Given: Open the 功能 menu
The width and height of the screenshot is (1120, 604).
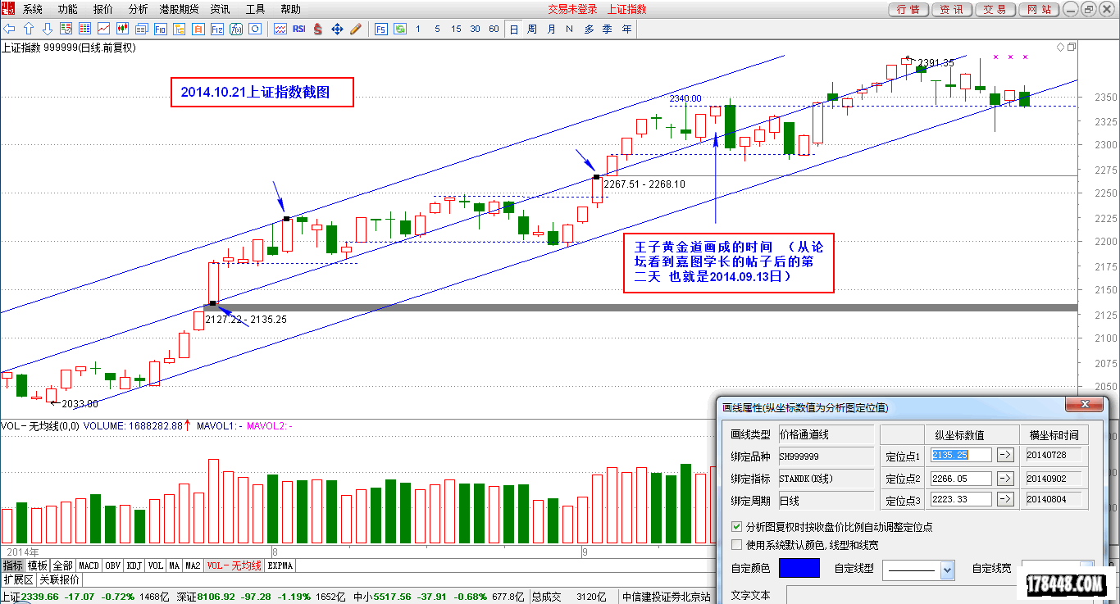Looking at the screenshot, I should click(x=68, y=9).
